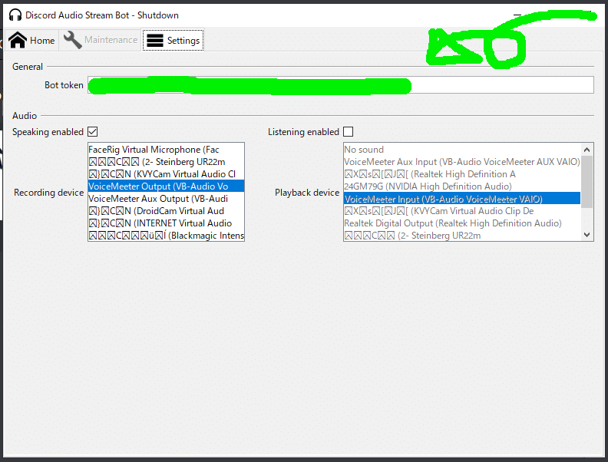Select the Settings tab
The width and height of the screenshot is (608, 462).
pyautogui.click(x=173, y=40)
